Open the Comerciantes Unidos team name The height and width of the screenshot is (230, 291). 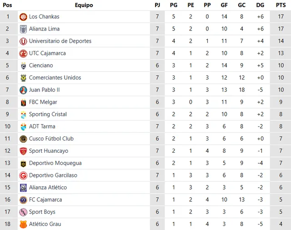pos(55,78)
